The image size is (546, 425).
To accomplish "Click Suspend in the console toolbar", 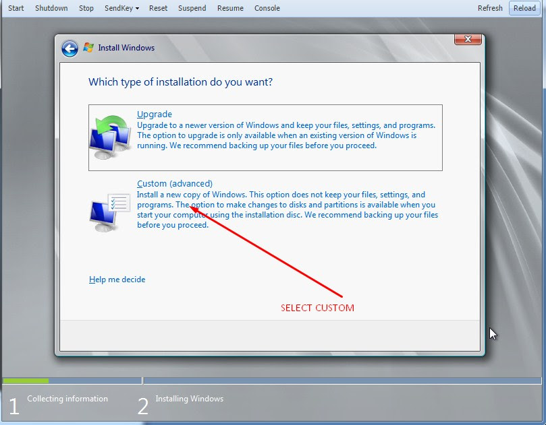I will pos(192,8).
